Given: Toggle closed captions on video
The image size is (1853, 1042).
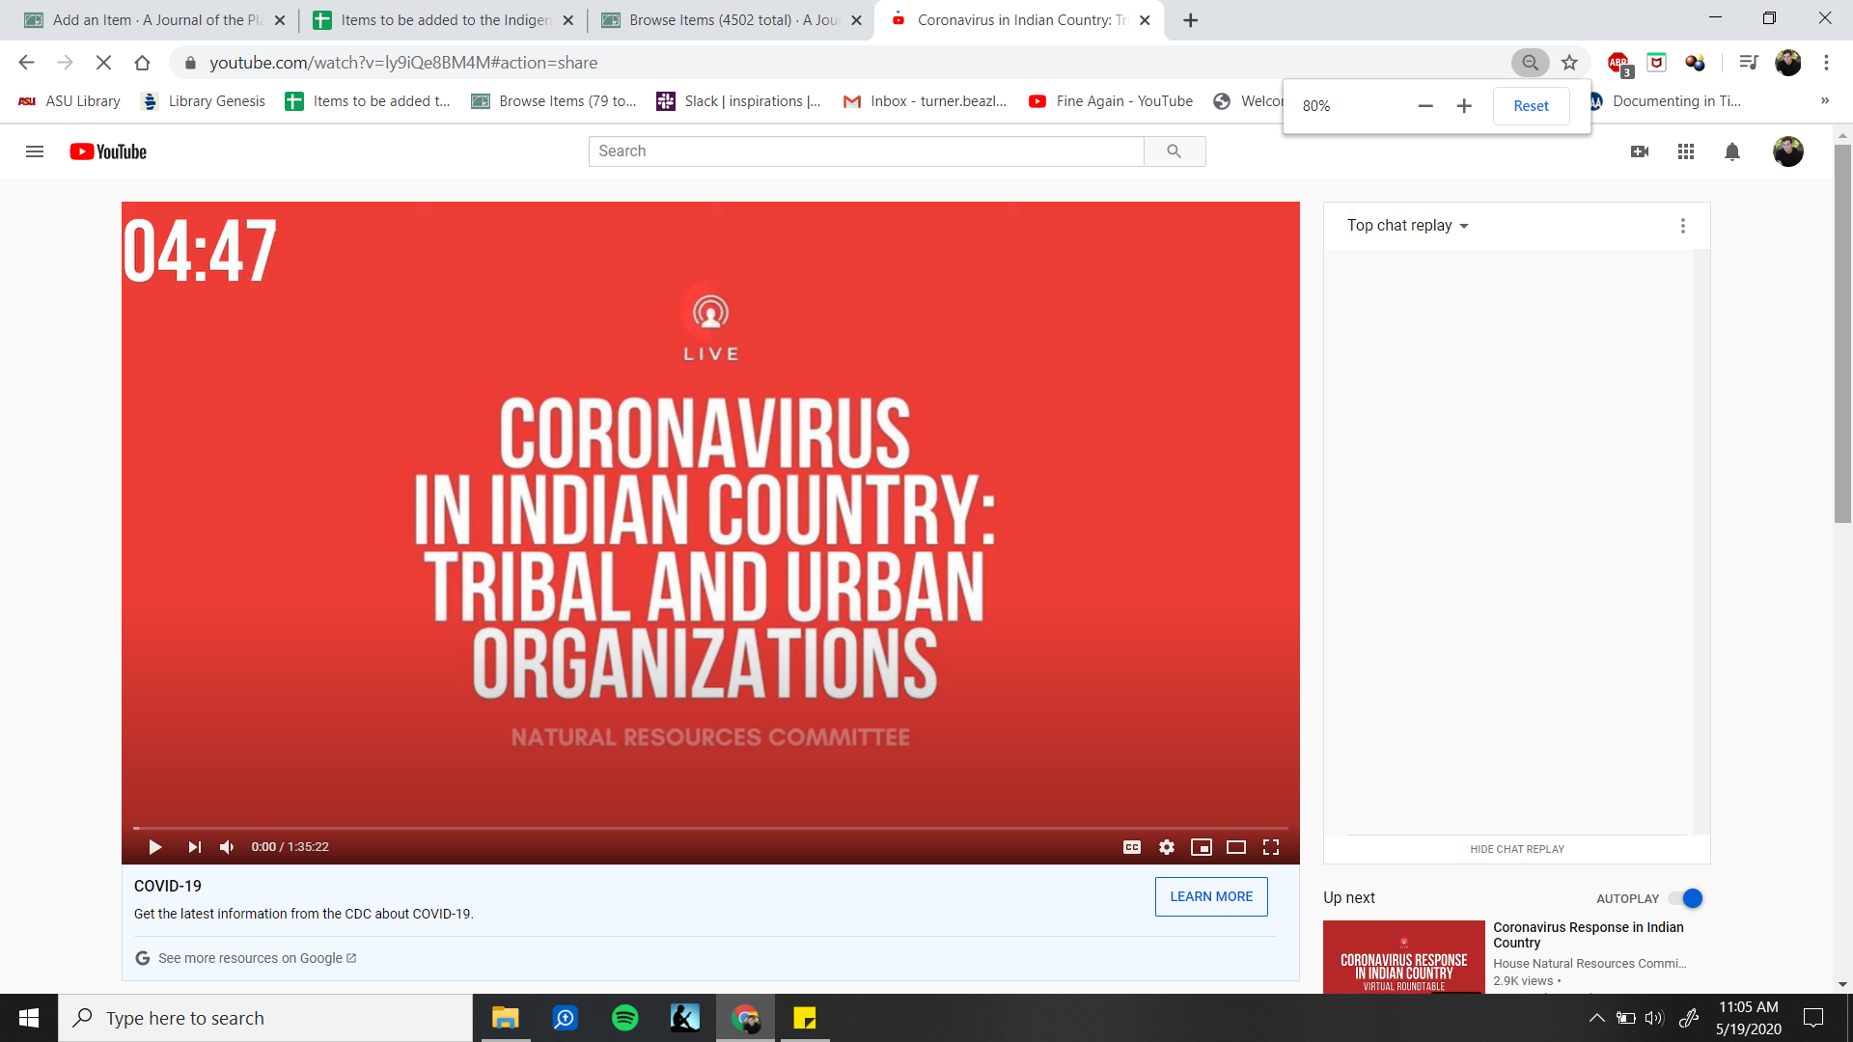Looking at the screenshot, I should (x=1132, y=847).
